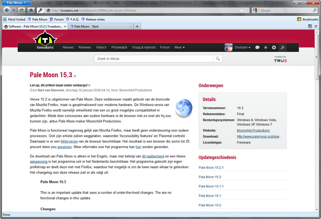
Task: Open the Release notes bookmark
Action: click(93, 20)
